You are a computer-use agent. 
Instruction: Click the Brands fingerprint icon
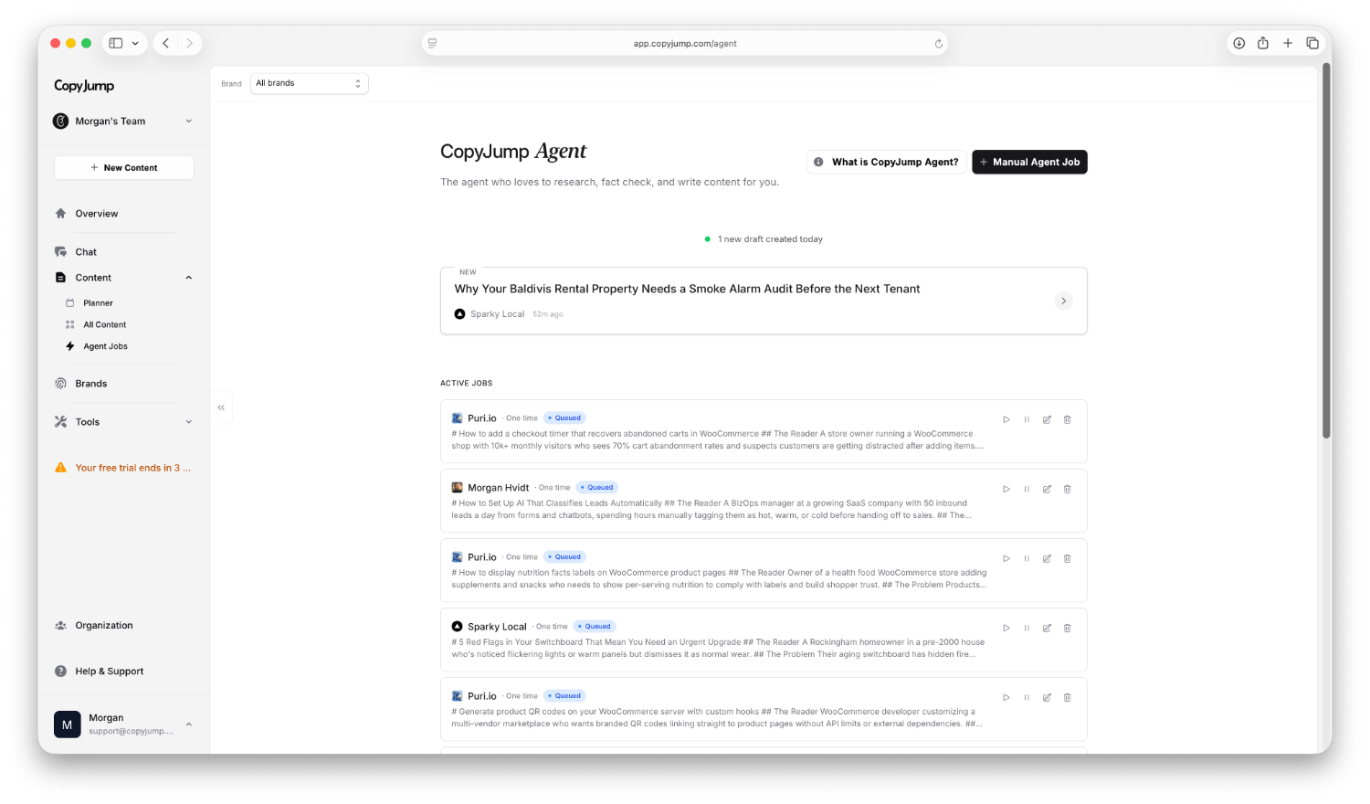(x=60, y=383)
